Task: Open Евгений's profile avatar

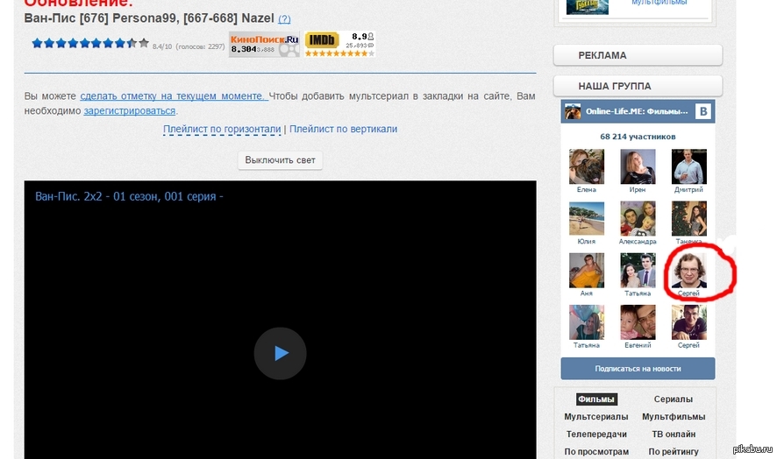Action: coord(638,321)
